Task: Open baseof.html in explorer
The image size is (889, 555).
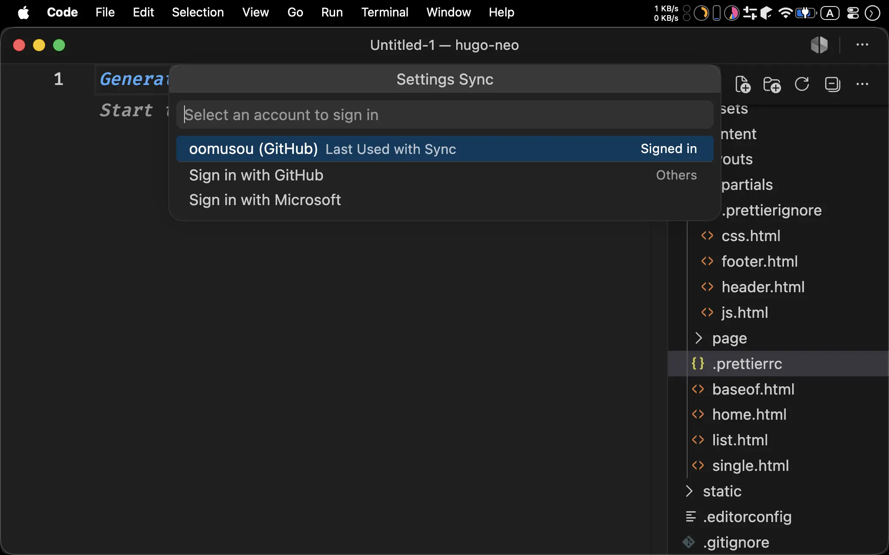Action: [x=753, y=389]
